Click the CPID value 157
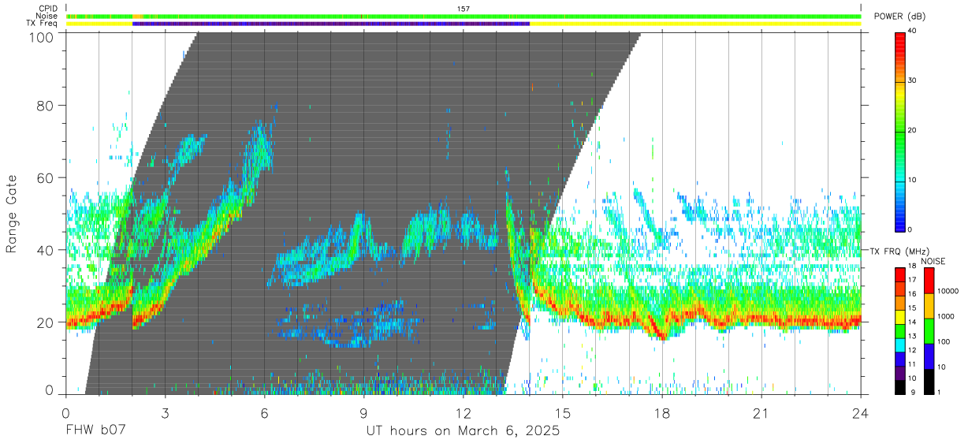 click(x=464, y=9)
